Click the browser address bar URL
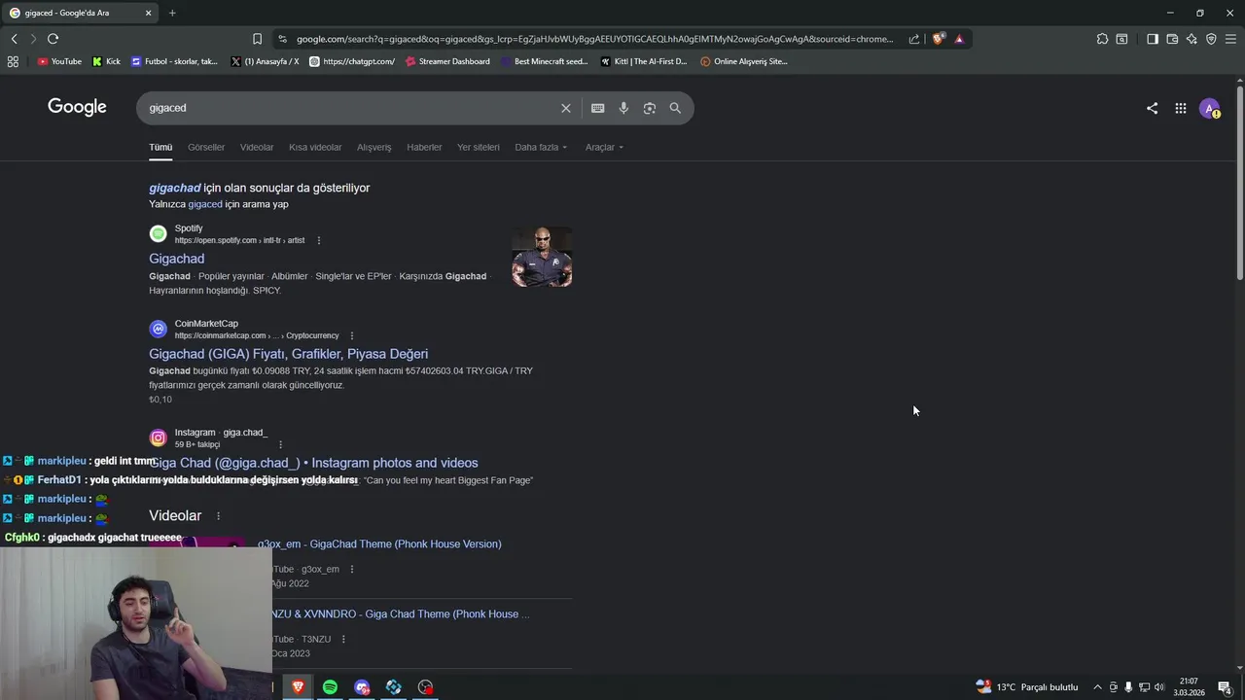The image size is (1245, 700). point(594,39)
